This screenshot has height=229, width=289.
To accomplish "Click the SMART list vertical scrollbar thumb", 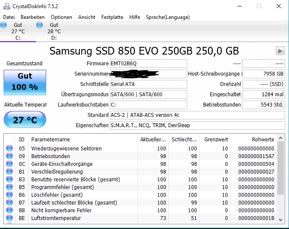I will 281,168.
